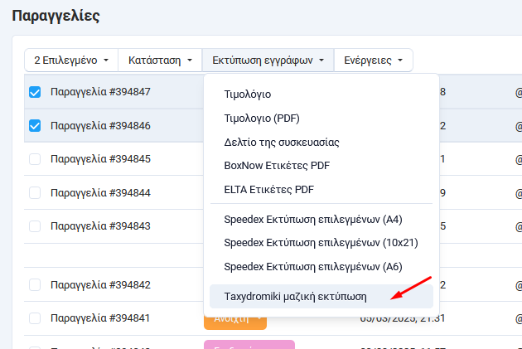Open order Παραγγελία #394843
522x349 pixels.
point(100,226)
